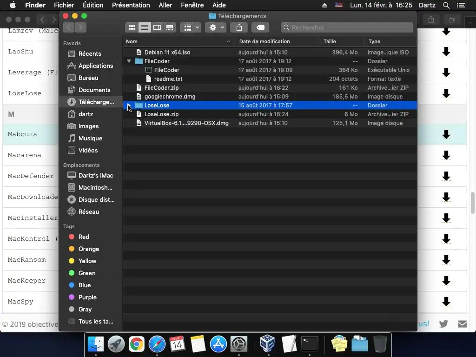Open the Présentation menu

click(x=131, y=5)
